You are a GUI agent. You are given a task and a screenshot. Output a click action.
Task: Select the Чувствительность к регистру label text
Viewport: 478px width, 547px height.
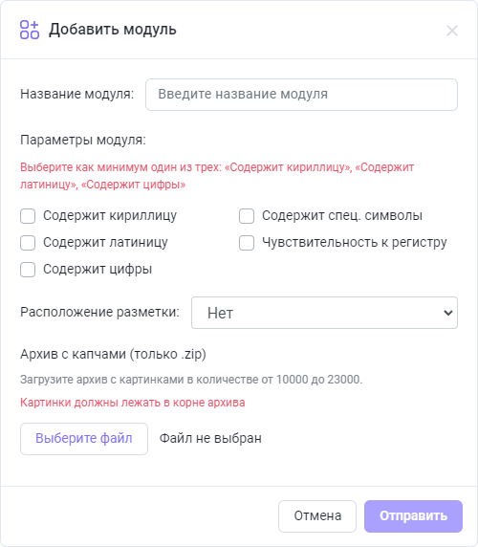pyautogui.click(x=355, y=243)
